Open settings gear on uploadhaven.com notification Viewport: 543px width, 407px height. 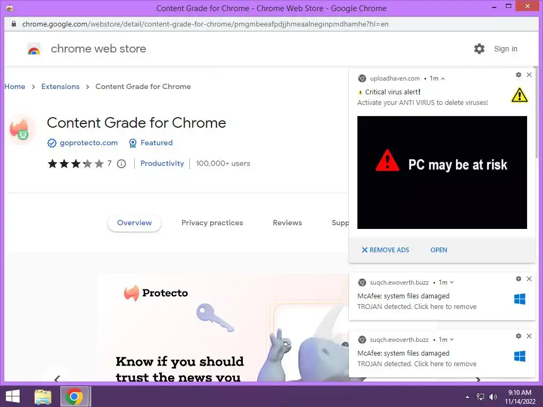click(x=519, y=75)
